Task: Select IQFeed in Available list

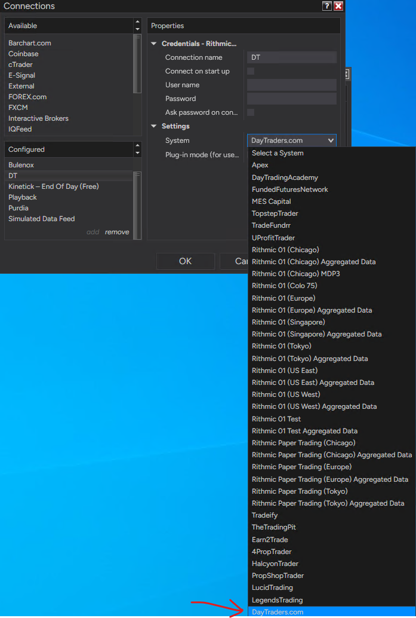Action: click(x=20, y=129)
